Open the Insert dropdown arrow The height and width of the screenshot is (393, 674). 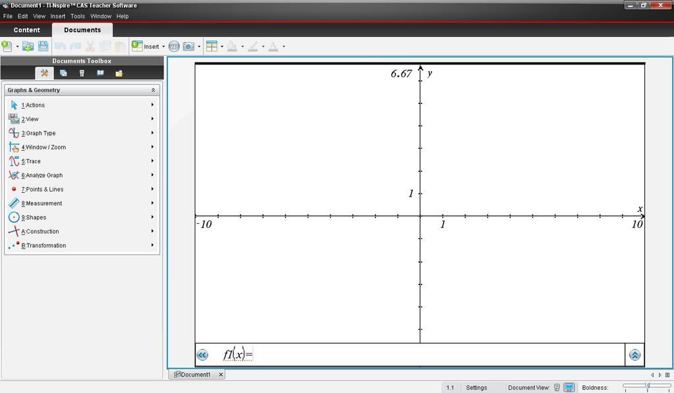click(x=163, y=46)
